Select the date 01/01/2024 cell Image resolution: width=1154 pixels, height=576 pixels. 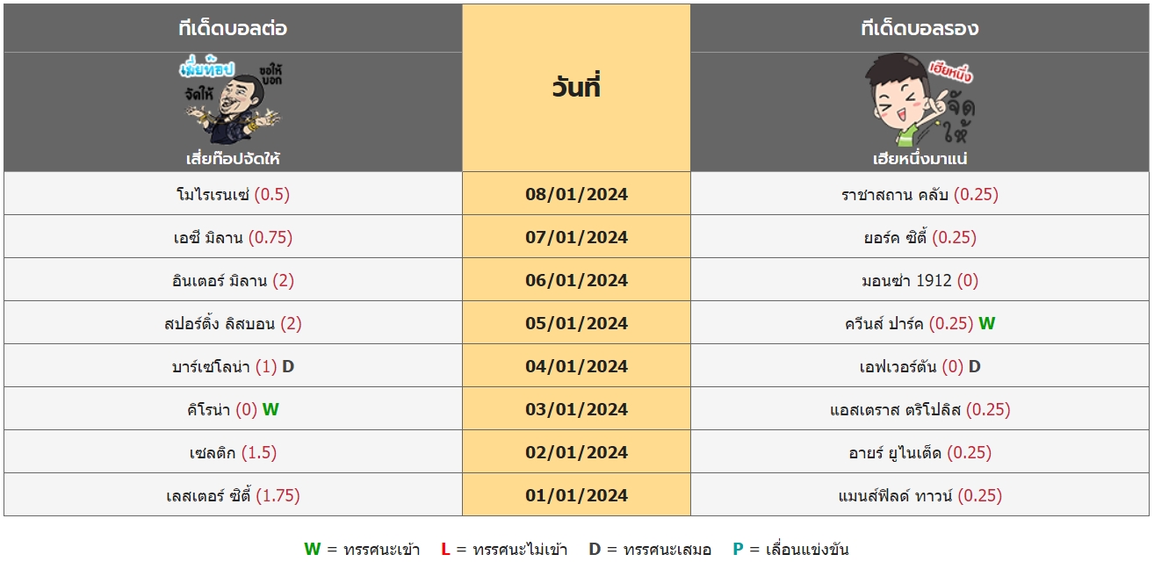(x=576, y=495)
